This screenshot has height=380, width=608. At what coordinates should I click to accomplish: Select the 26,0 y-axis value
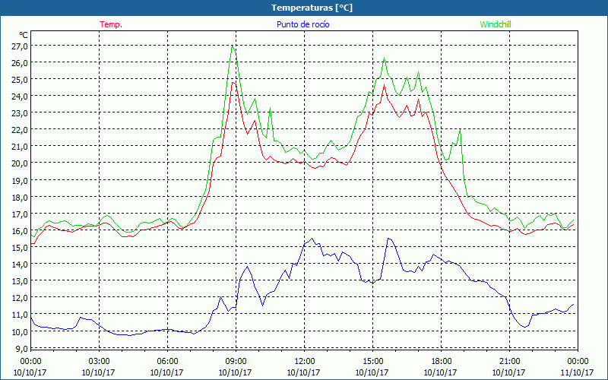click(20, 63)
